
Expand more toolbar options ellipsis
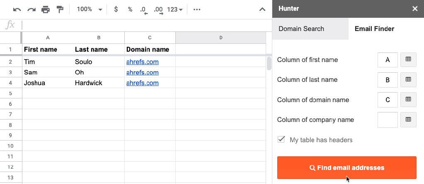(x=197, y=9)
